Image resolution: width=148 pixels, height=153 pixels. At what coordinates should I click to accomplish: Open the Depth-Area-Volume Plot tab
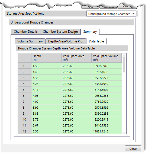66,41
